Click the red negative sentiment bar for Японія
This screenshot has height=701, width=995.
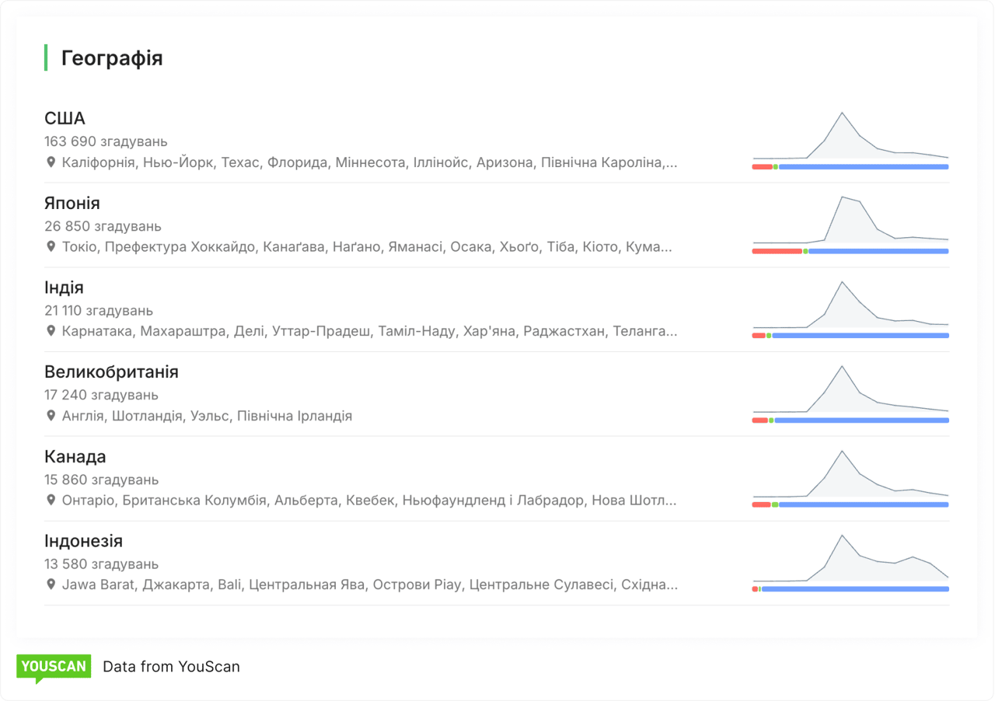click(777, 251)
